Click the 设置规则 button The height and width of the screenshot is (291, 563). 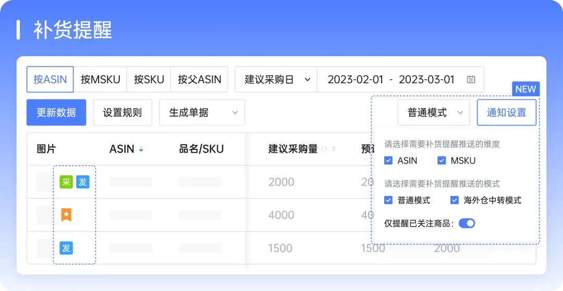pos(123,112)
